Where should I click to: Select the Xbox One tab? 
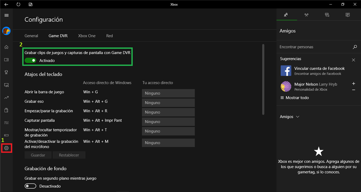pos(87,36)
